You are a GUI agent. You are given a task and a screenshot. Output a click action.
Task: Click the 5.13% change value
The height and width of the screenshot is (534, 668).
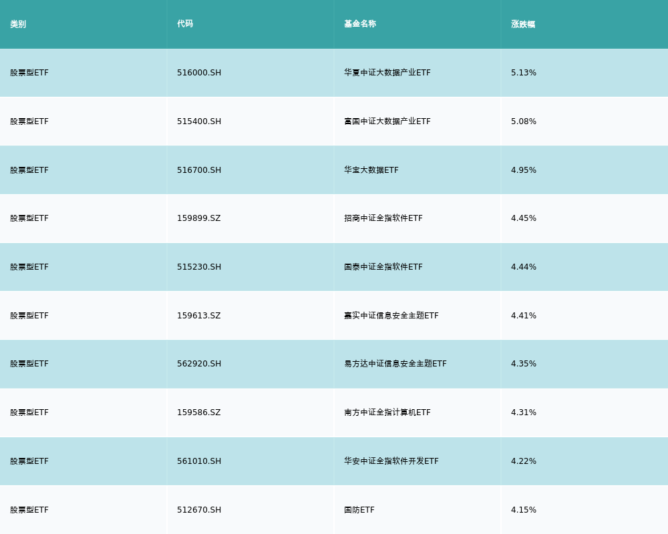(524, 72)
